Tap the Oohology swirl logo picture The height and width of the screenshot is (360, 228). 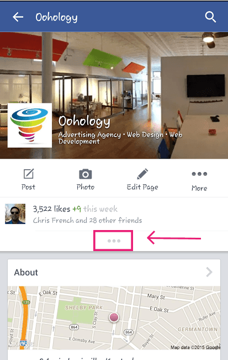coord(30,125)
